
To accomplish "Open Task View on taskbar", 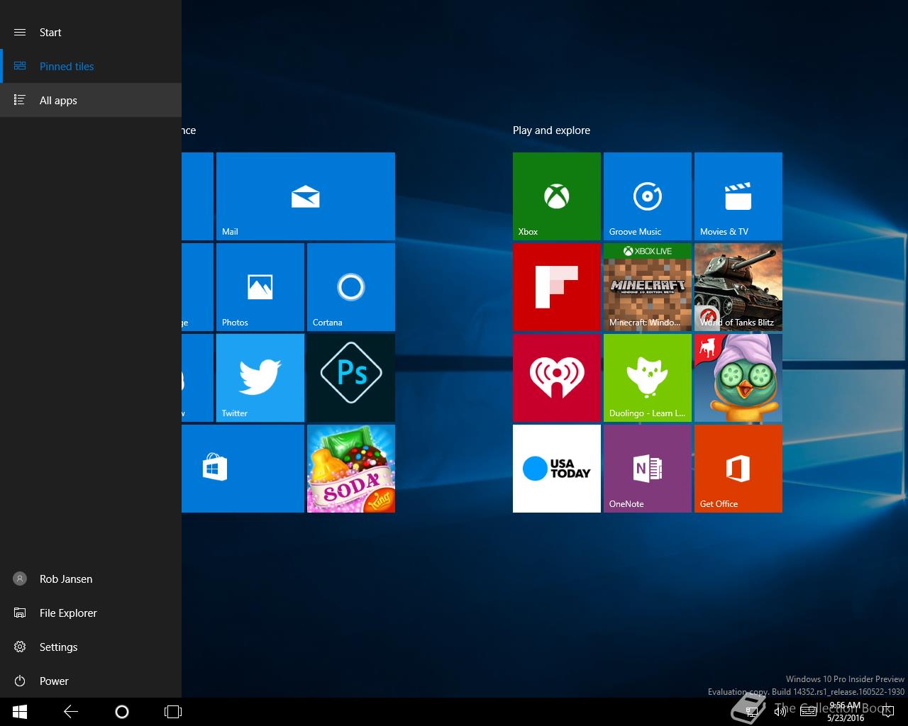I will coord(173,711).
